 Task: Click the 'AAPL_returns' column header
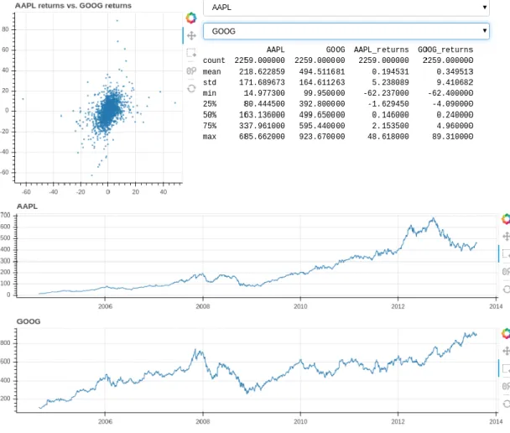tap(381, 50)
